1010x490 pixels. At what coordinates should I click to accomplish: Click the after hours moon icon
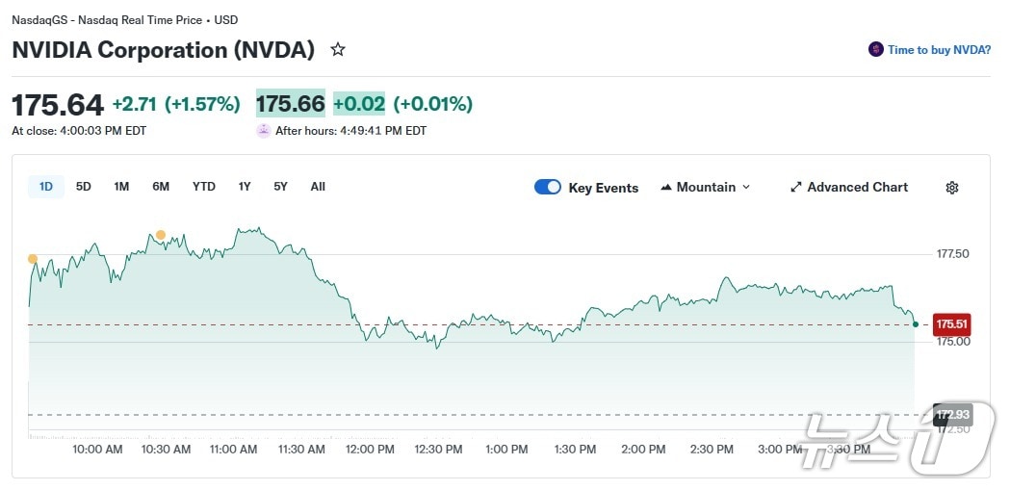(264, 131)
